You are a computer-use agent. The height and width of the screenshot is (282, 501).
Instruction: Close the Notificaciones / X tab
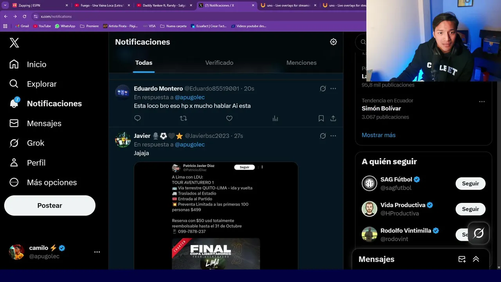(x=253, y=5)
